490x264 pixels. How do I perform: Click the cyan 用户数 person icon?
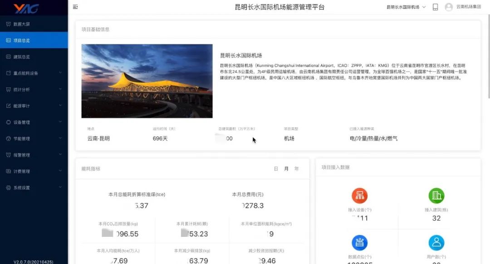[436, 243]
